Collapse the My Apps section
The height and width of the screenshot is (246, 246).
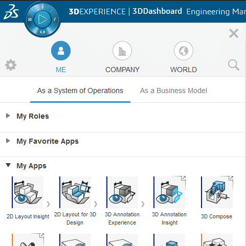point(8,165)
